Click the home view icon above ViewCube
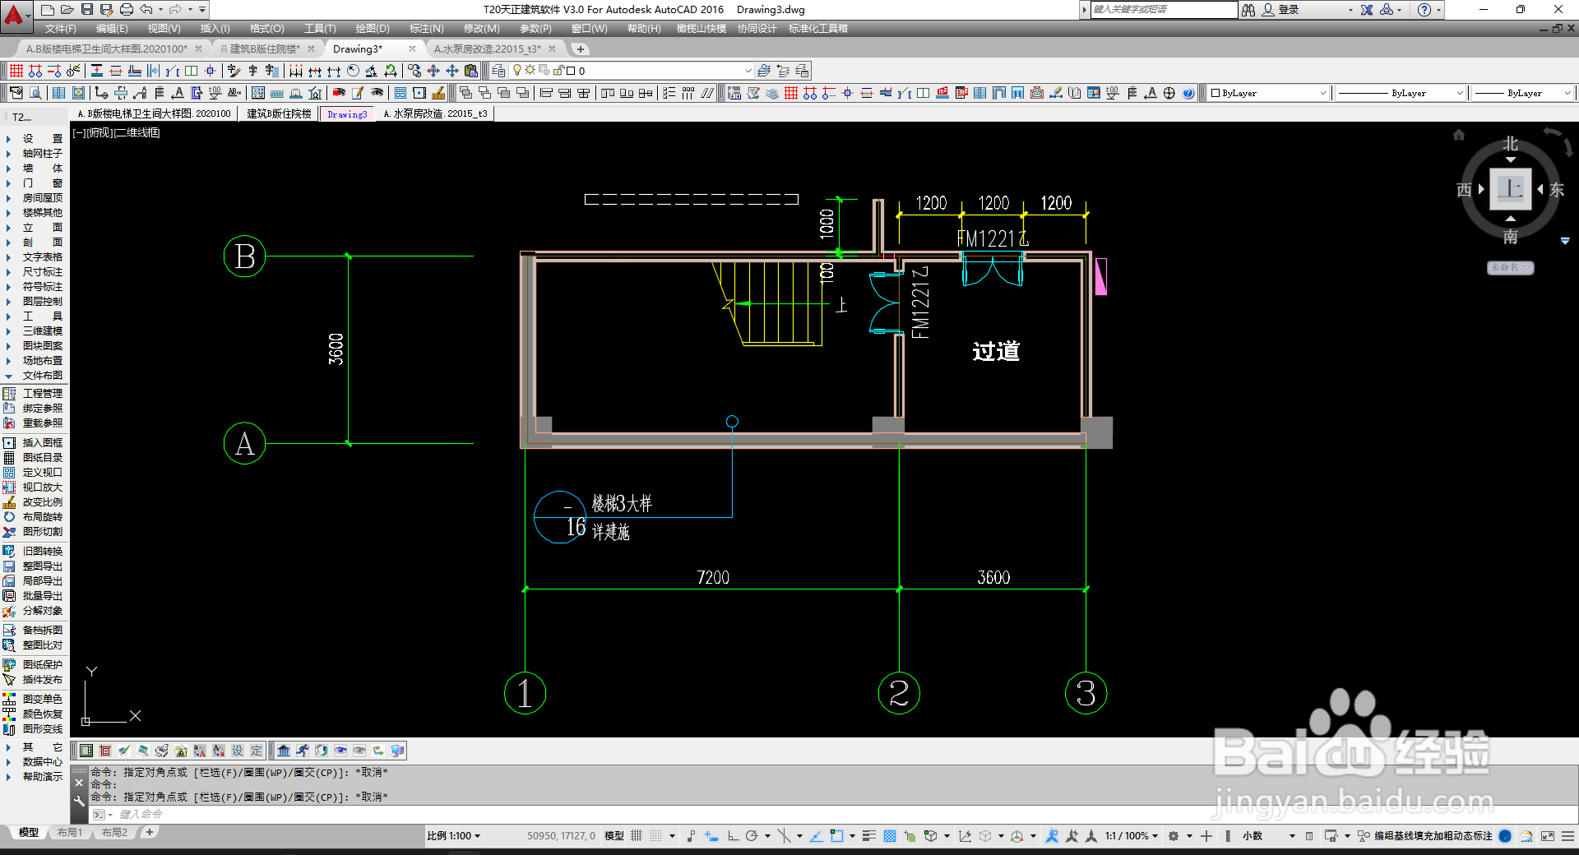 click(x=1459, y=135)
